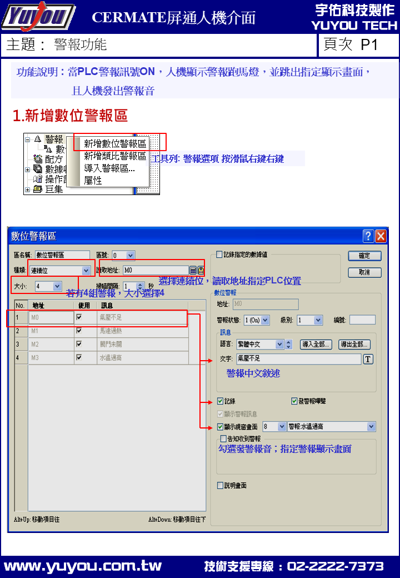Click the 地址 column header

tap(51, 305)
